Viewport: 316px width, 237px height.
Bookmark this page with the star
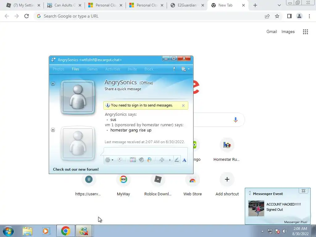277,16
